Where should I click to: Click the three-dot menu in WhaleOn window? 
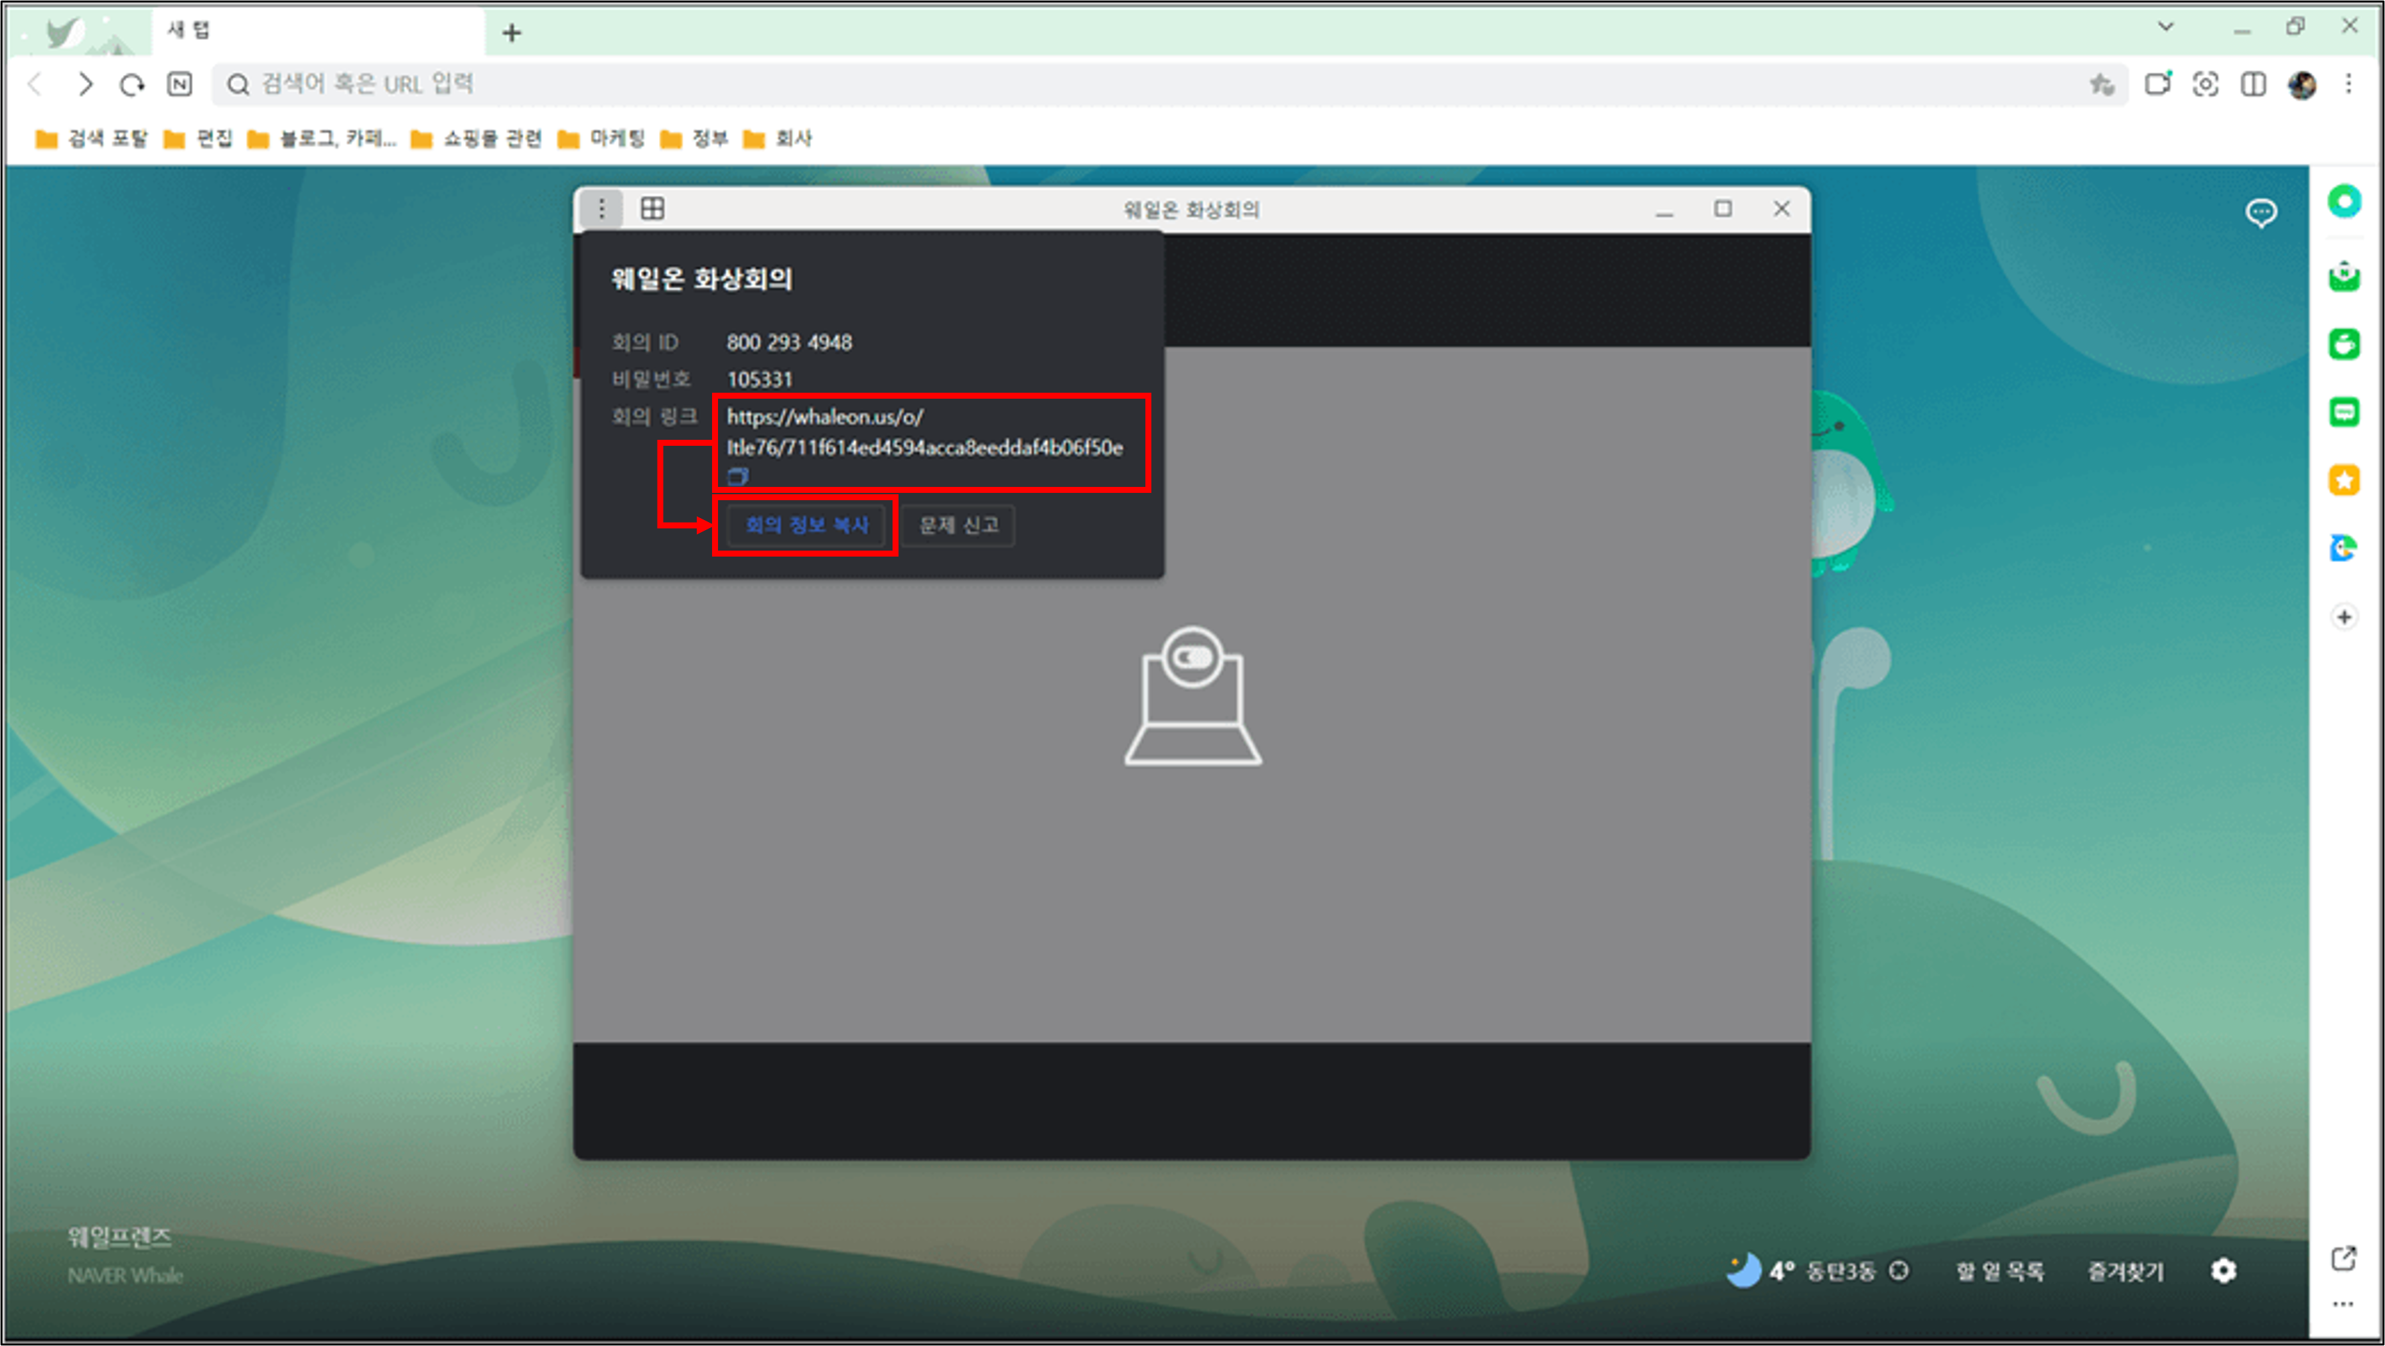click(602, 209)
